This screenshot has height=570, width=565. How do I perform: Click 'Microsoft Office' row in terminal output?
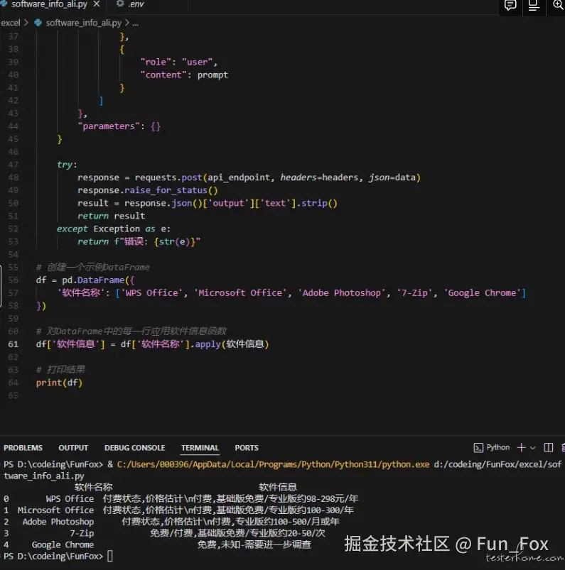pyautogui.click(x=179, y=510)
